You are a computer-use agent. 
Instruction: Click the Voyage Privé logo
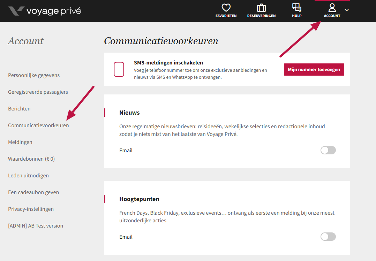pyautogui.click(x=45, y=11)
